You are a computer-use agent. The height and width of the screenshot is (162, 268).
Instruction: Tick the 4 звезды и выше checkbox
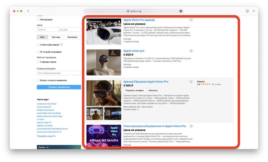pos(38,62)
